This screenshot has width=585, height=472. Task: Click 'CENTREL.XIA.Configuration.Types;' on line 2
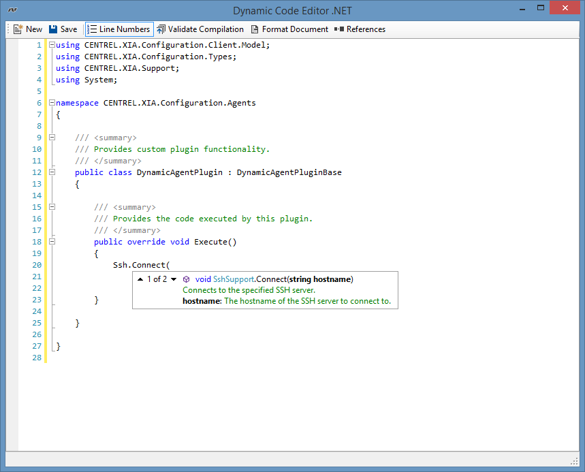(x=161, y=57)
